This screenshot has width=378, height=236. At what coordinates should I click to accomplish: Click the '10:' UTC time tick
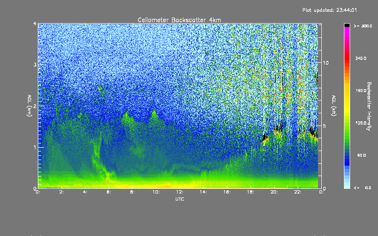click(156, 192)
